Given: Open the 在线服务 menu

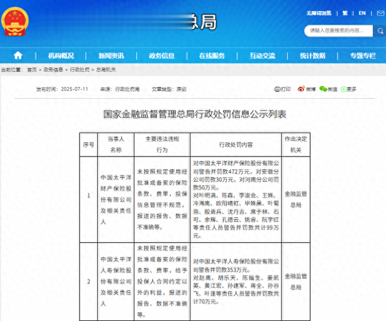Looking at the screenshot, I should pyautogui.click(x=212, y=55).
